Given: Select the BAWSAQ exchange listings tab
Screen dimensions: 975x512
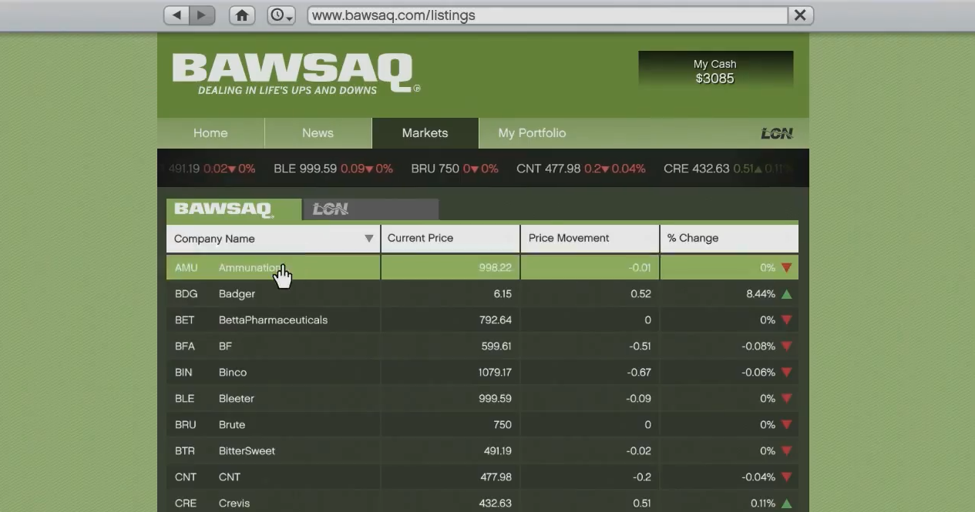Looking at the screenshot, I should (x=233, y=209).
